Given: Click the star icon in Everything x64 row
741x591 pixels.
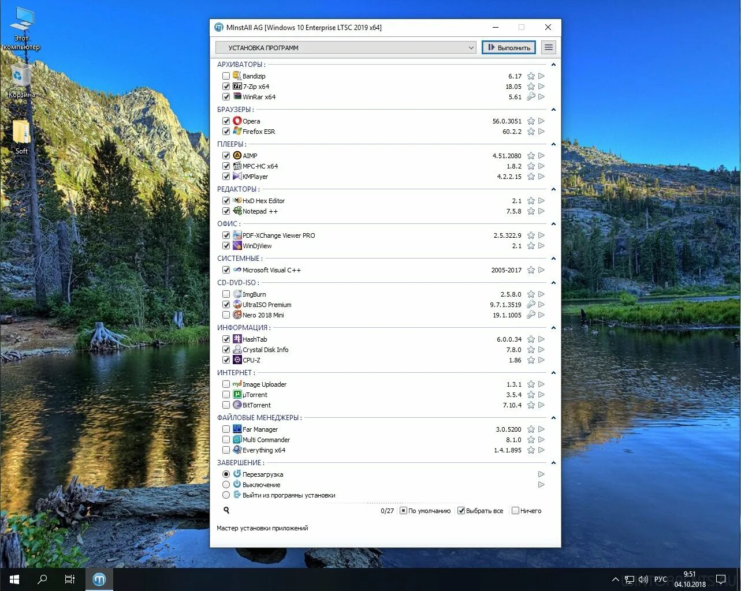Looking at the screenshot, I should pos(531,450).
